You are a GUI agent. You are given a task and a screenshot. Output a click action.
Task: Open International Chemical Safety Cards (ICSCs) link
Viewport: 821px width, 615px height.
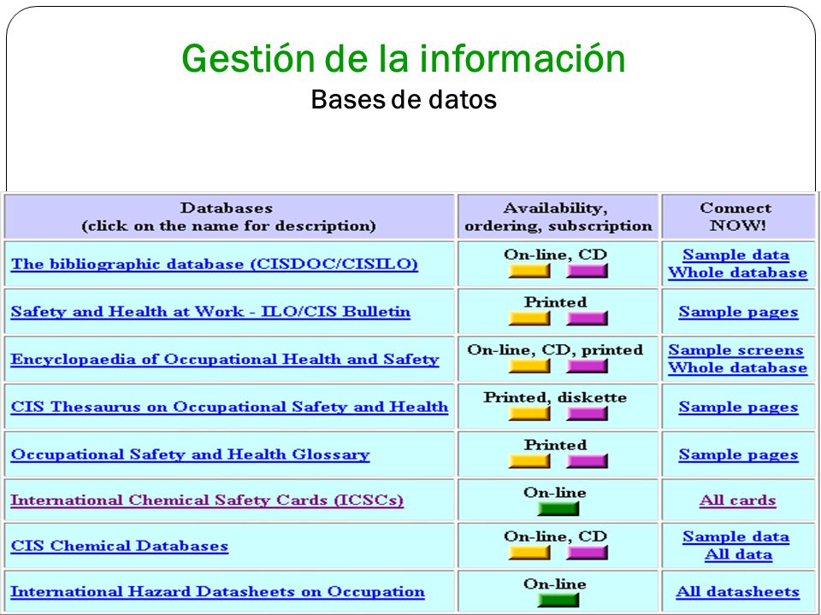207,500
